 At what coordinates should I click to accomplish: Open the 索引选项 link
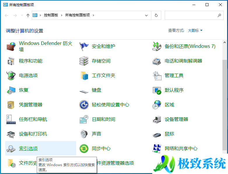(x=28, y=148)
